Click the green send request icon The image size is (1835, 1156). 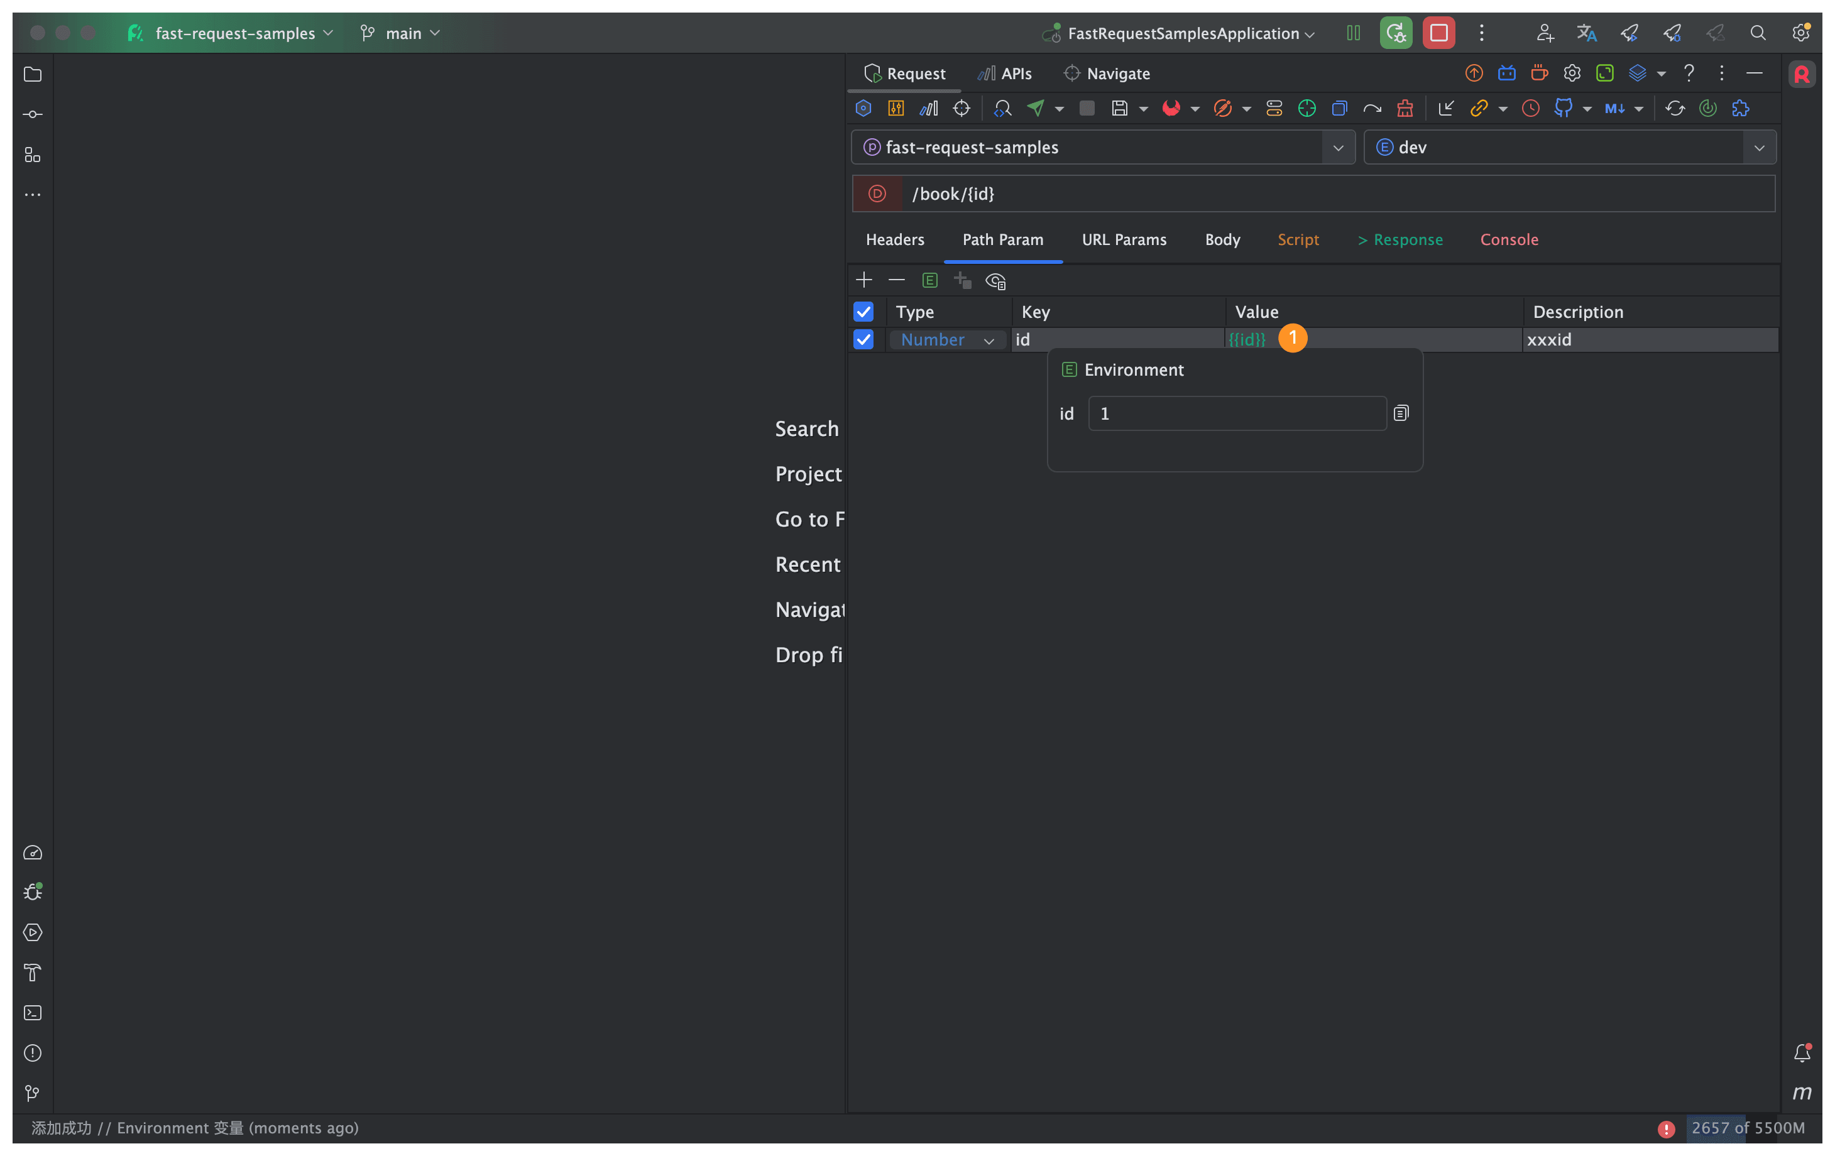point(1036,108)
